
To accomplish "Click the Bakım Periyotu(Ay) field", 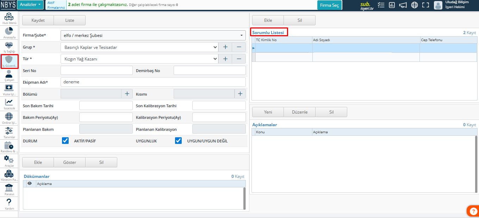I will tap(106, 117).
